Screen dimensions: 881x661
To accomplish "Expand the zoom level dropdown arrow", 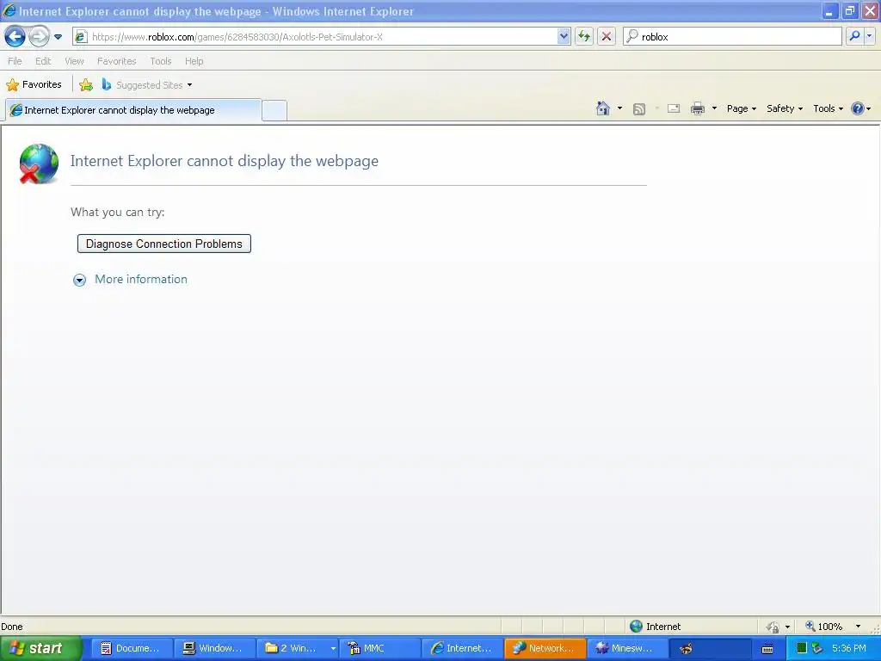I will coord(858,627).
